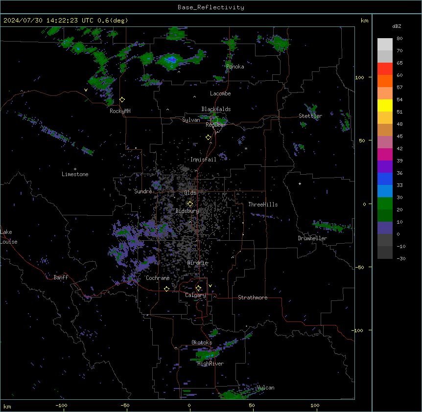The width and height of the screenshot is (422, 412).
Task: Select the bright yellow swatch in dBZ legend
Action: coord(385,105)
